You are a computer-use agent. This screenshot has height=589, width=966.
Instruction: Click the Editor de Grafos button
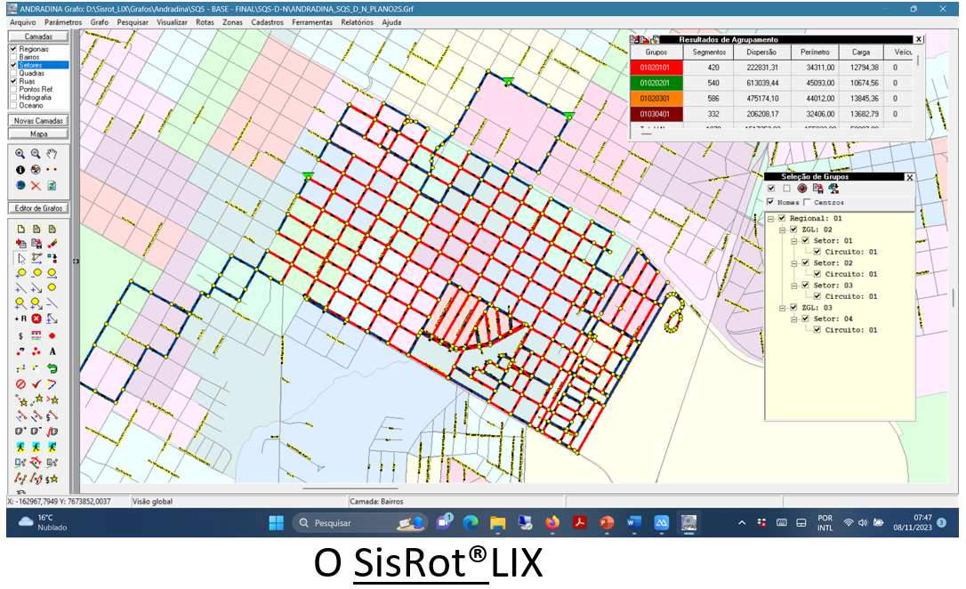[x=38, y=208]
